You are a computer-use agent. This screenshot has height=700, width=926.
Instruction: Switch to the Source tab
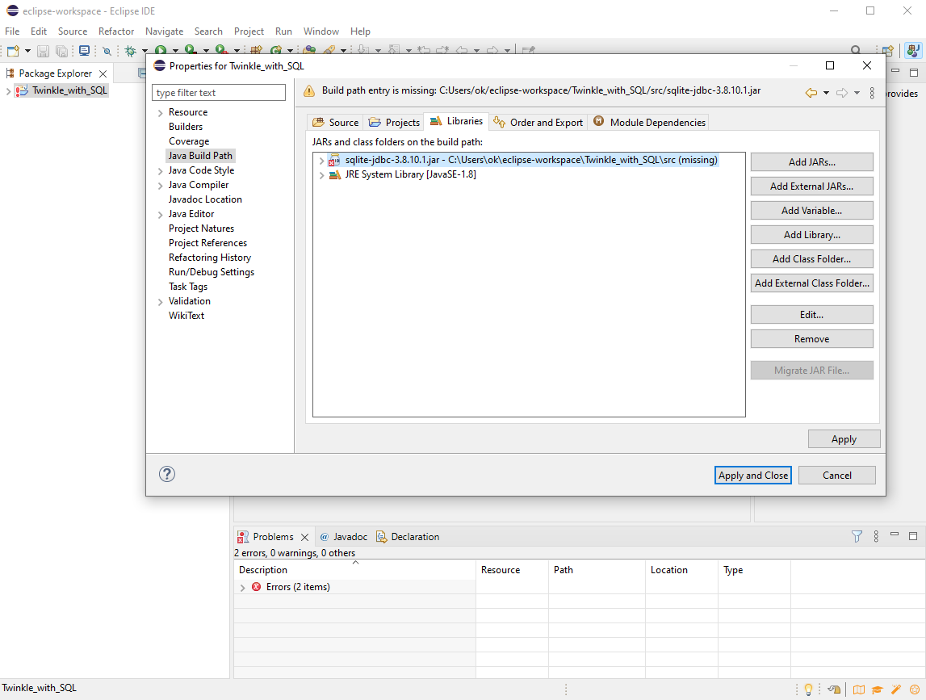(335, 122)
